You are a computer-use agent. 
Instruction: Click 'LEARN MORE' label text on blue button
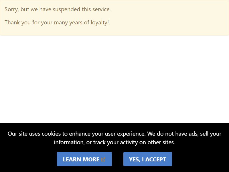[81, 159]
